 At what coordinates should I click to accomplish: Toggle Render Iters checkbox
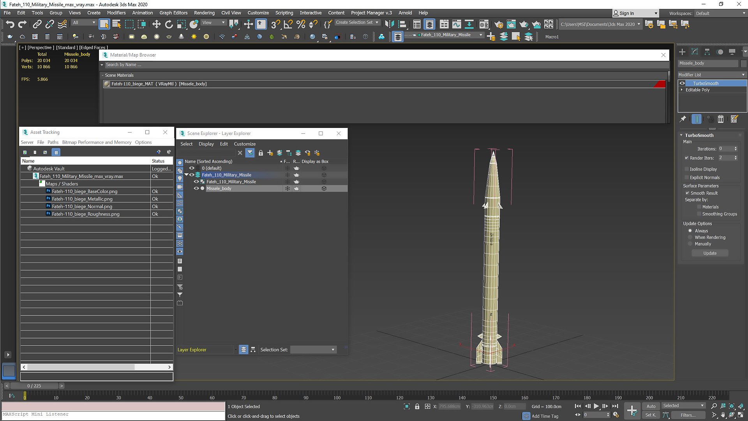(686, 158)
